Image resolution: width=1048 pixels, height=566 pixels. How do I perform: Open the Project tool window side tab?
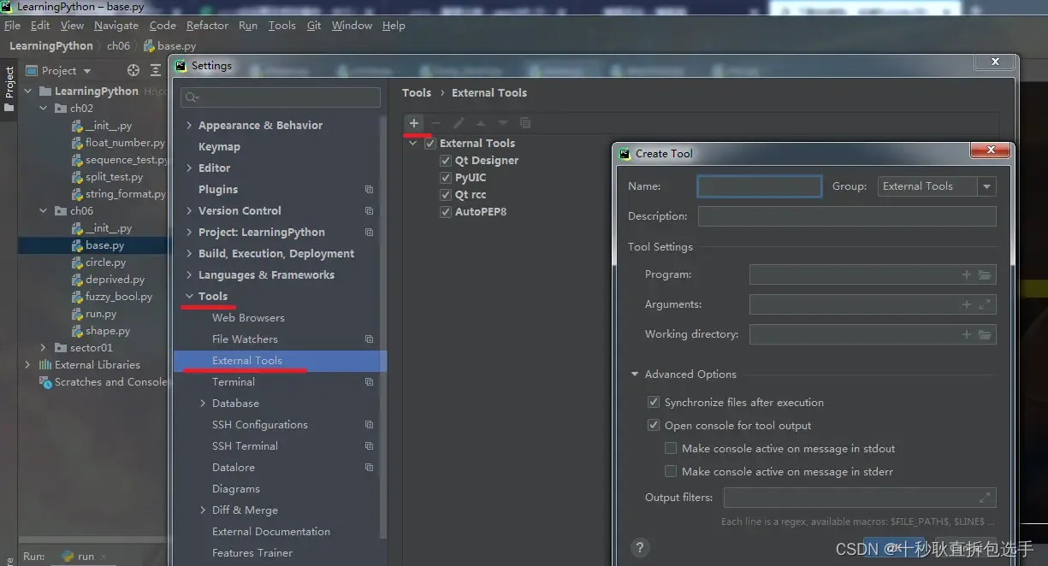click(x=9, y=89)
